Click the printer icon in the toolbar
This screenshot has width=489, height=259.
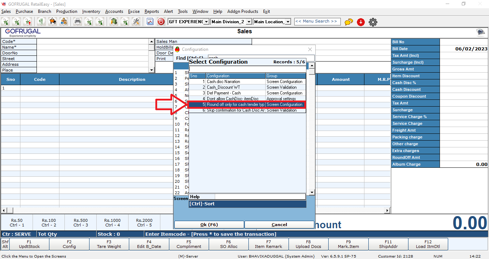point(78,22)
